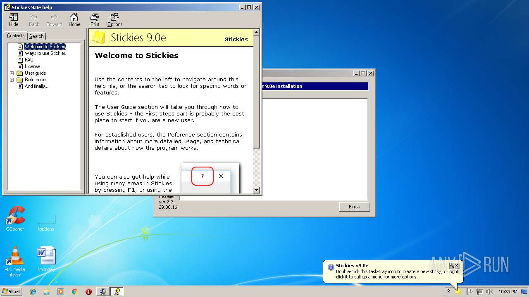529x297 pixels.
Task: Click the Forward toolbar button
Action: coord(54,20)
